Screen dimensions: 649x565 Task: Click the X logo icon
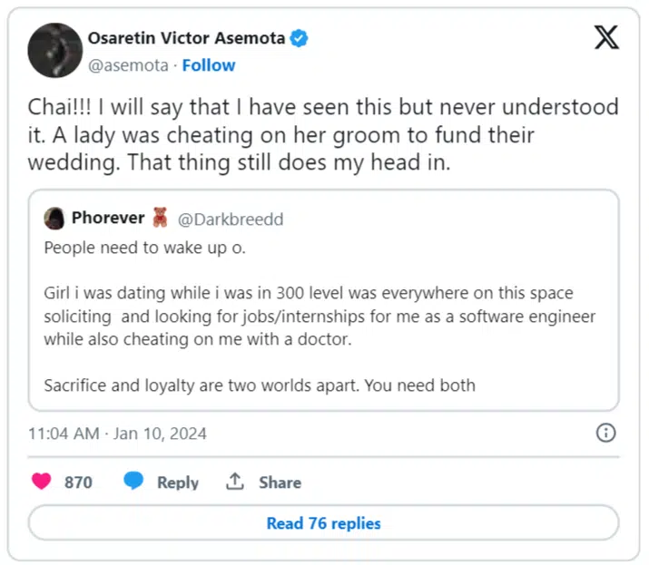[x=605, y=39]
